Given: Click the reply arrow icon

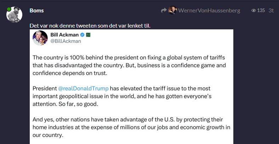Looking at the screenshot, I should [x=164, y=11].
